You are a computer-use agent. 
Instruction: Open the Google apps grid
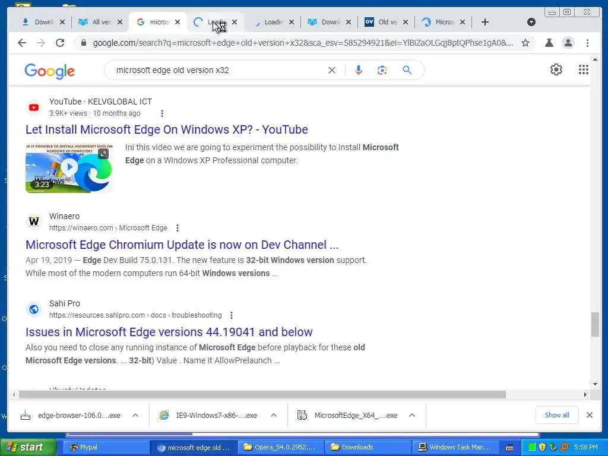[584, 69]
